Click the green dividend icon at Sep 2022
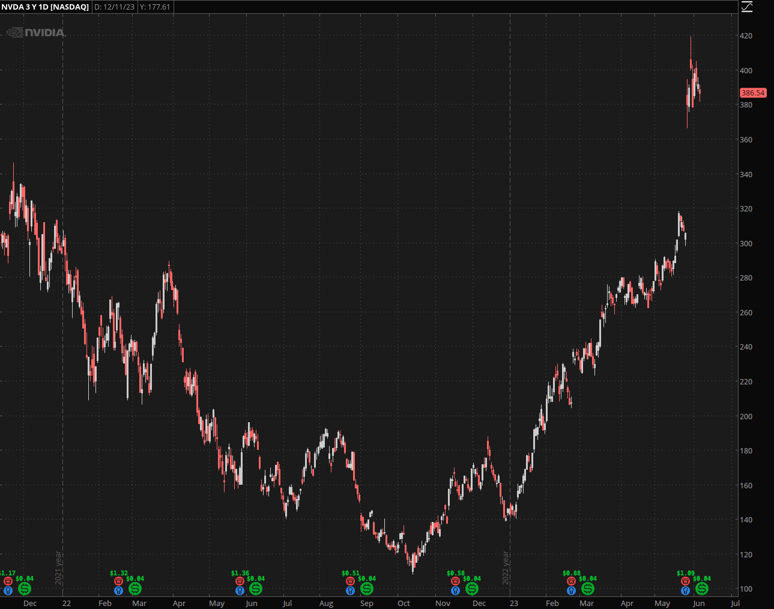The image size is (774, 609). pos(367,589)
